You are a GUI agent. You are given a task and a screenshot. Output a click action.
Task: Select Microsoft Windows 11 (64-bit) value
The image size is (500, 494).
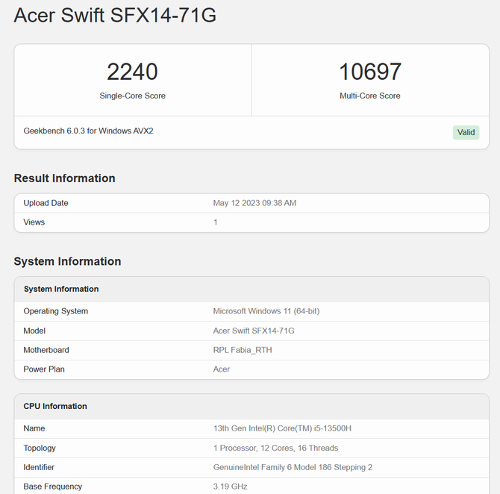pos(266,311)
